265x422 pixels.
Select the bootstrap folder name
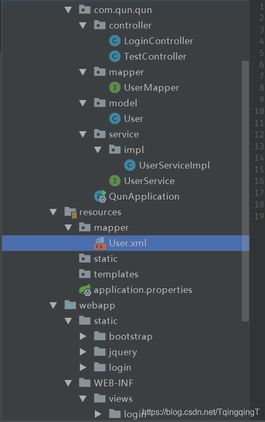click(131, 336)
